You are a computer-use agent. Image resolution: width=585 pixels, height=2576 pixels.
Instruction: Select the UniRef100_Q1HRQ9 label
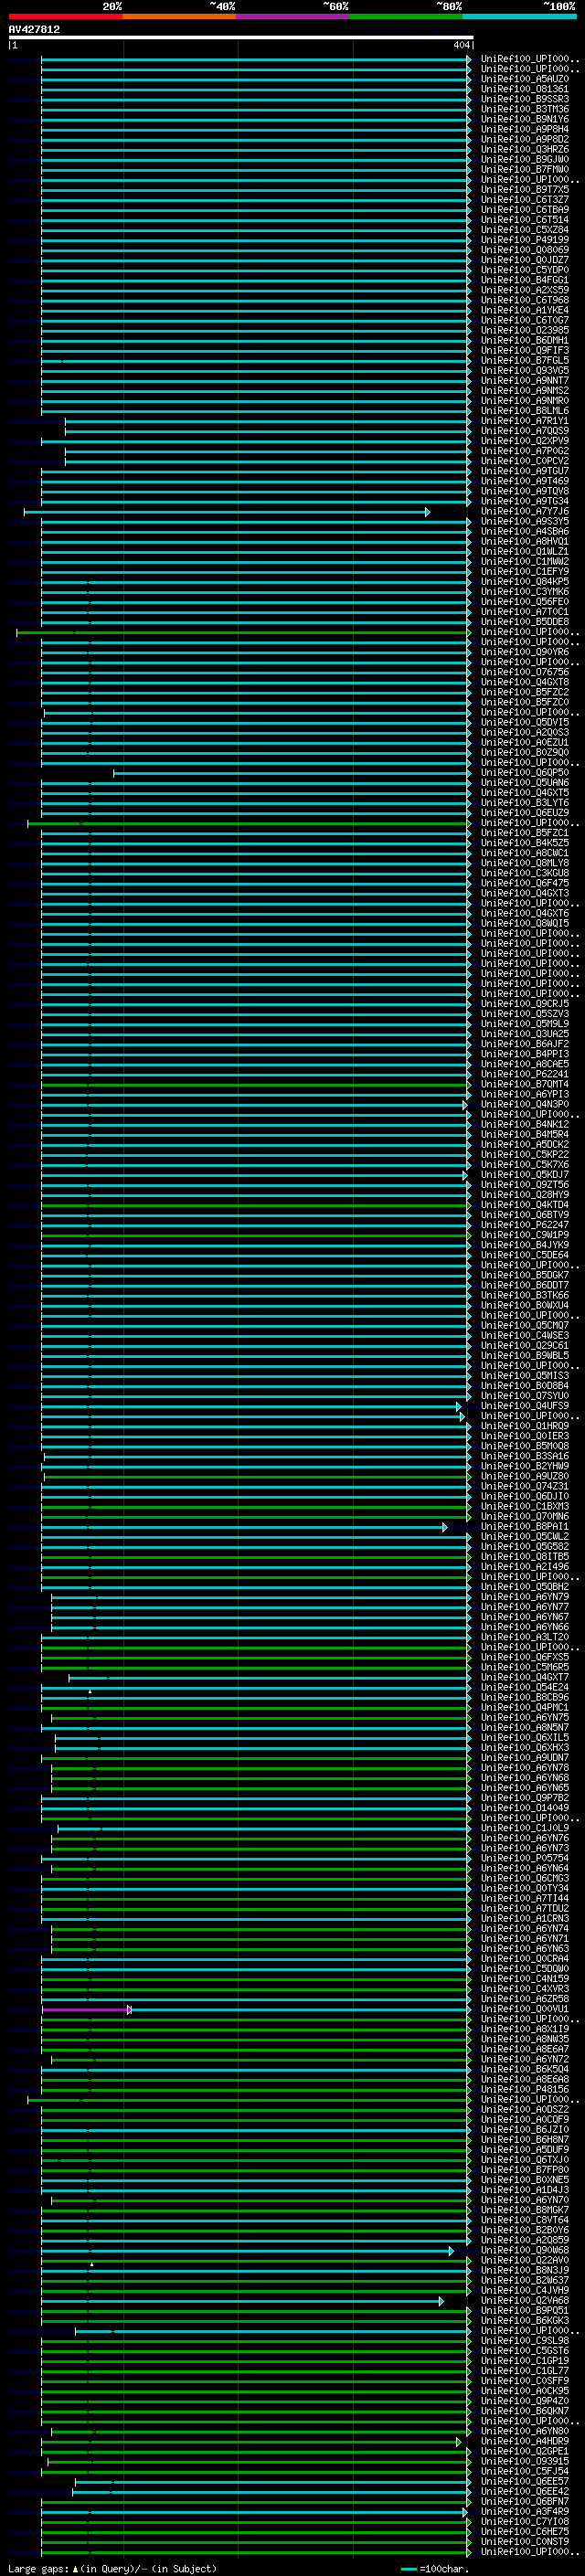[525, 1426]
